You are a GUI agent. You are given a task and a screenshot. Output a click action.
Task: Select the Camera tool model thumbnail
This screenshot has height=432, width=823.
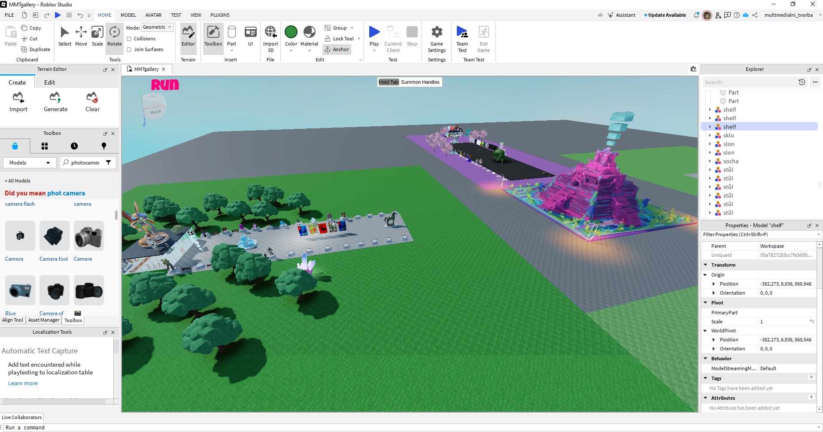tap(54, 236)
